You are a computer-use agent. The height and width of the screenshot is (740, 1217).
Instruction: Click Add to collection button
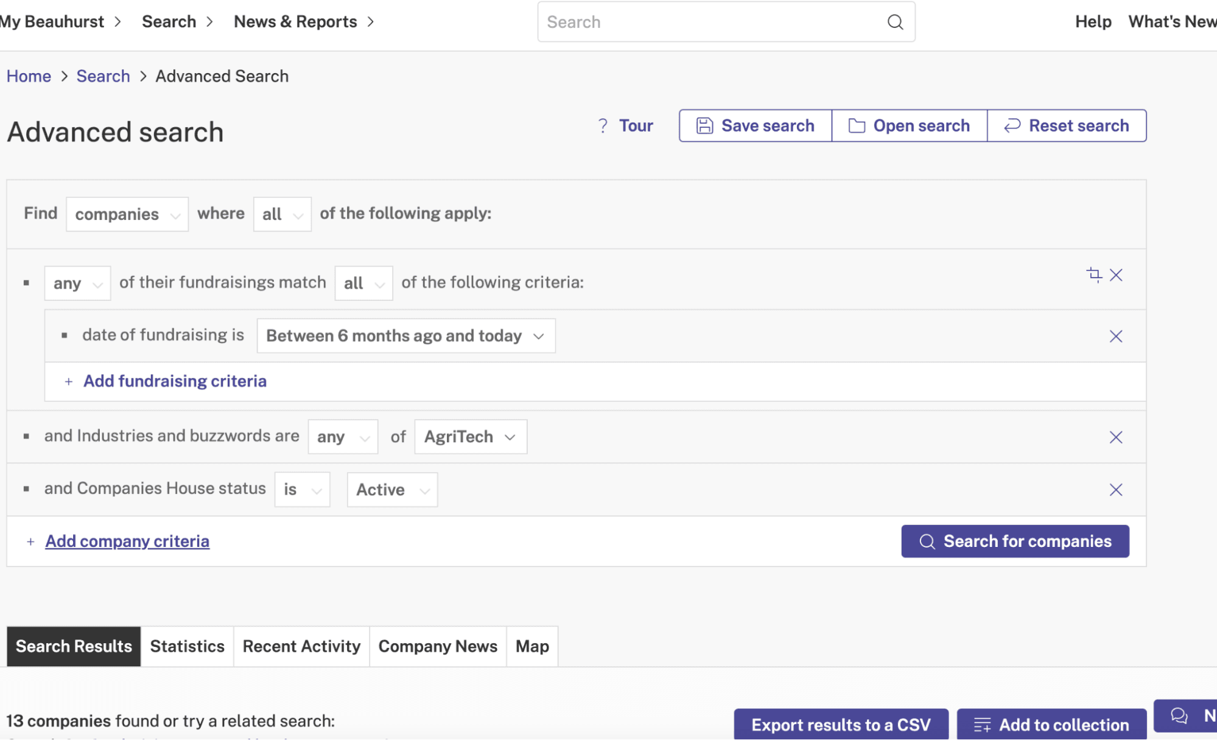coord(1051,724)
